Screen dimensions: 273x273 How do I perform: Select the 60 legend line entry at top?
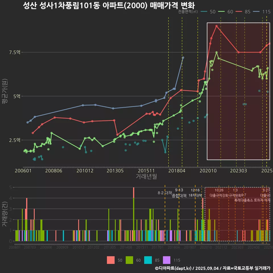click(x=226, y=12)
